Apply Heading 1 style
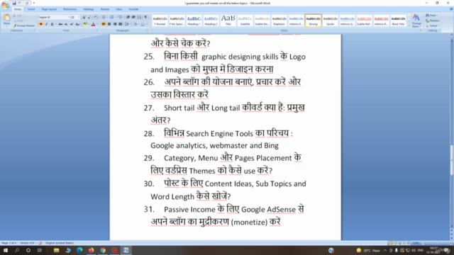 pyautogui.click(x=194, y=21)
